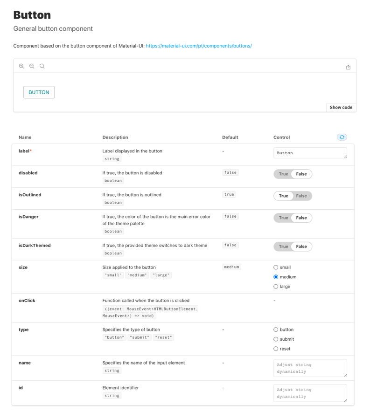
Task: Set isDanger to True
Action: click(x=284, y=218)
